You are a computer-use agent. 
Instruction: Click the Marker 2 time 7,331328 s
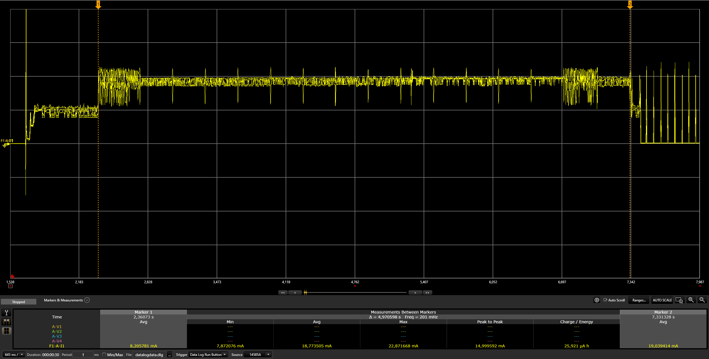click(663, 317)
